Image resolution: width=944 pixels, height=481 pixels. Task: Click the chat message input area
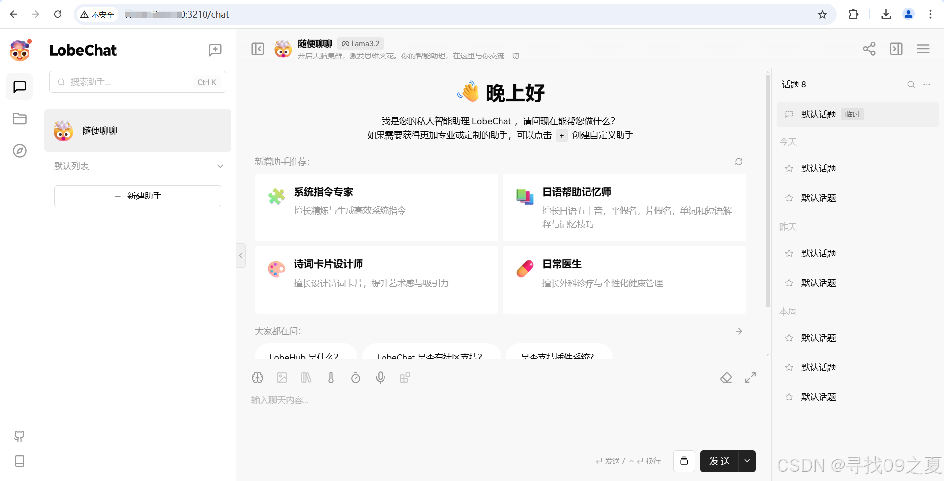click(503, 418)
